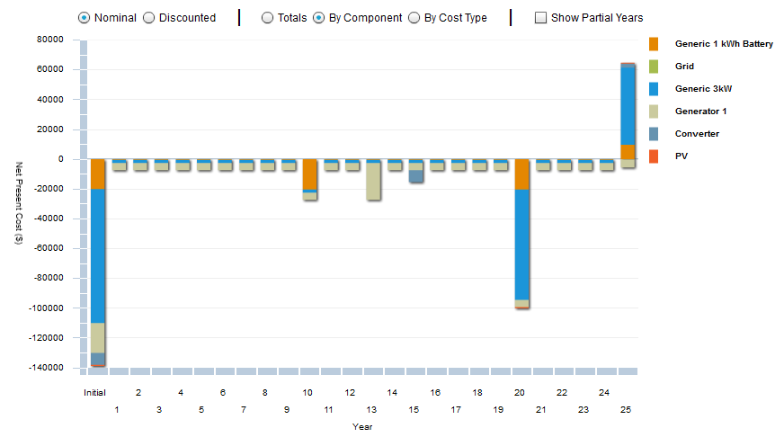The height and width of the screenshot is (446, 784).
Task: Enable the Show Partial Years checkbox
Action: click(x=540, y=17)
